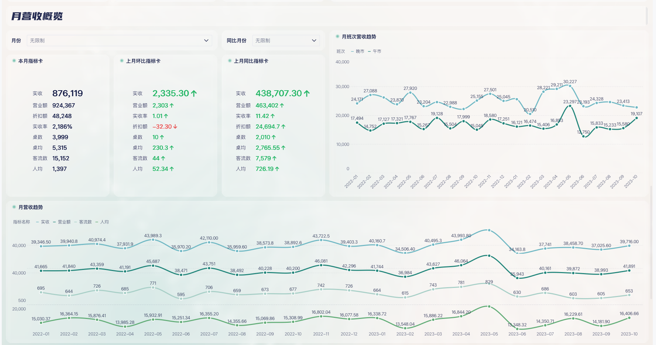
Task: Click the up arrow beside 438,707.30
Action: 307,93
